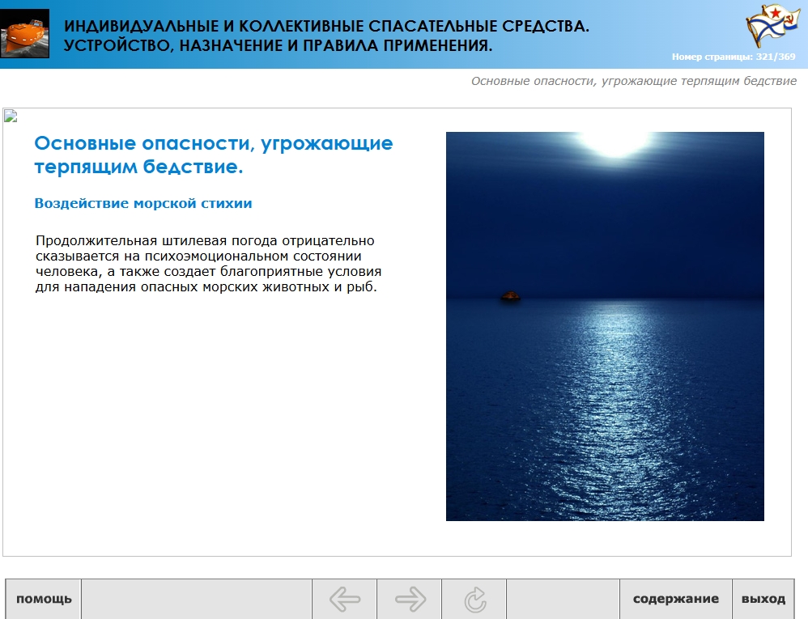Screen dimensions: 808x619
Task: Open the помощь help section
Action: tap(44, 600)
